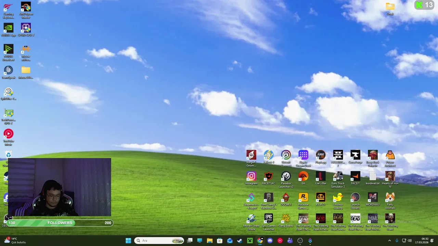
Task: Open the Deep Rock Galactic shortcut
Action: pyautogui.click(x=373, y=159)
